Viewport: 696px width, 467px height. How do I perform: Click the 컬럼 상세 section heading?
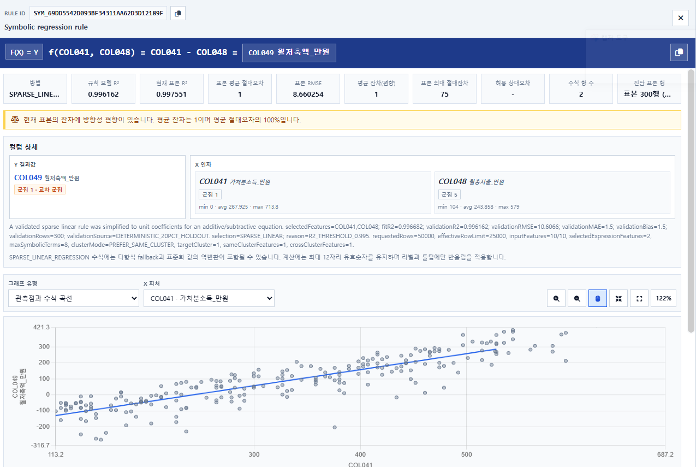[23, 147]
